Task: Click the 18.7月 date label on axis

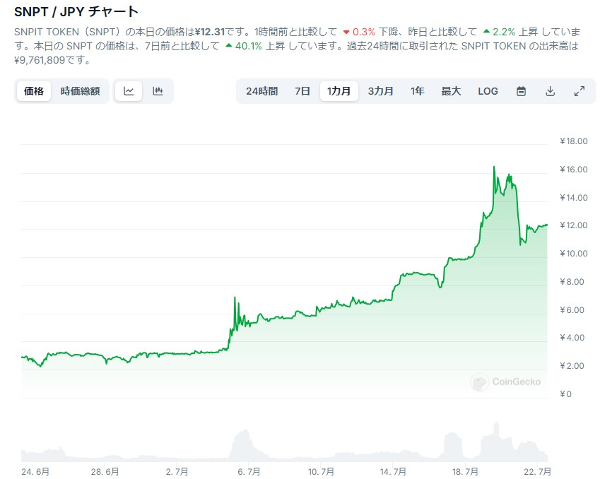Action: pos(466,471)
